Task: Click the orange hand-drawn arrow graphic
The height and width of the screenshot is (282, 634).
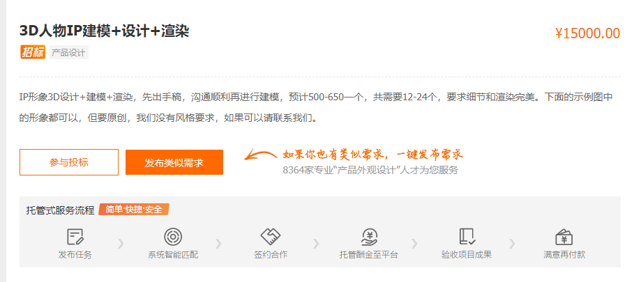Action: 259,155
